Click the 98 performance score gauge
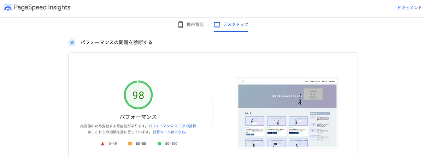The width and height of the screenshot is (424, 157). (x=138, y=95)
